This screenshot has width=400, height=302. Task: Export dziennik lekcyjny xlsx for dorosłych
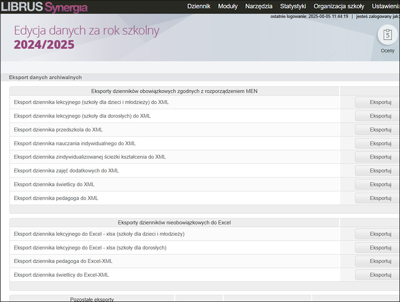pos(377,248)
